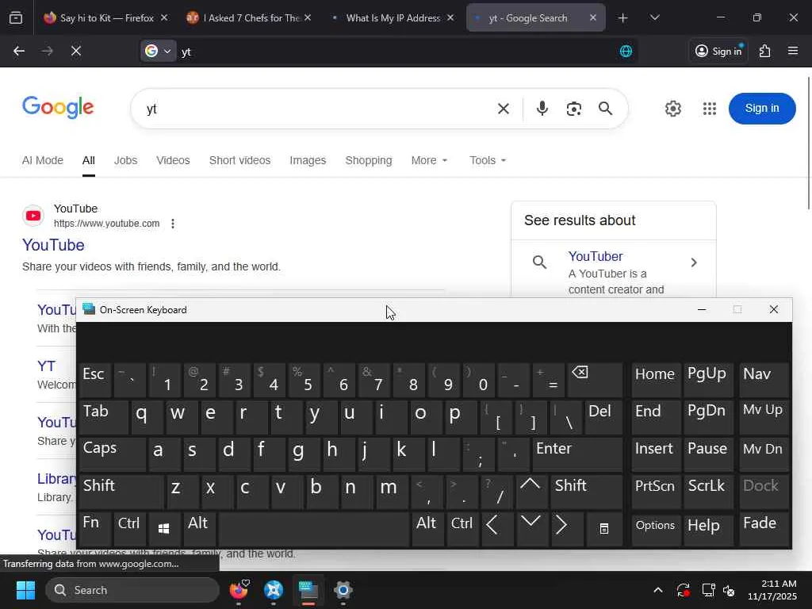
Task: Click the Enter key on On-Screen Keyboard
Action: [577, 454]
